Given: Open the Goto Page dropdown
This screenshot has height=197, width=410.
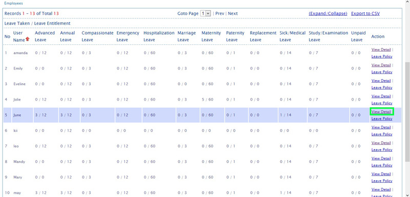Looking at the screenshot, I should pyautogui.click(x=206, y=13).
